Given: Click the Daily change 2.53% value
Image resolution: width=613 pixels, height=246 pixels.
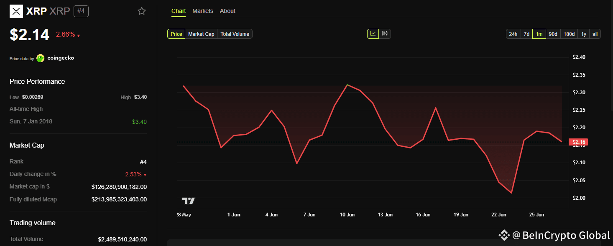Looking at the screenshot, I should coord(133,174).
